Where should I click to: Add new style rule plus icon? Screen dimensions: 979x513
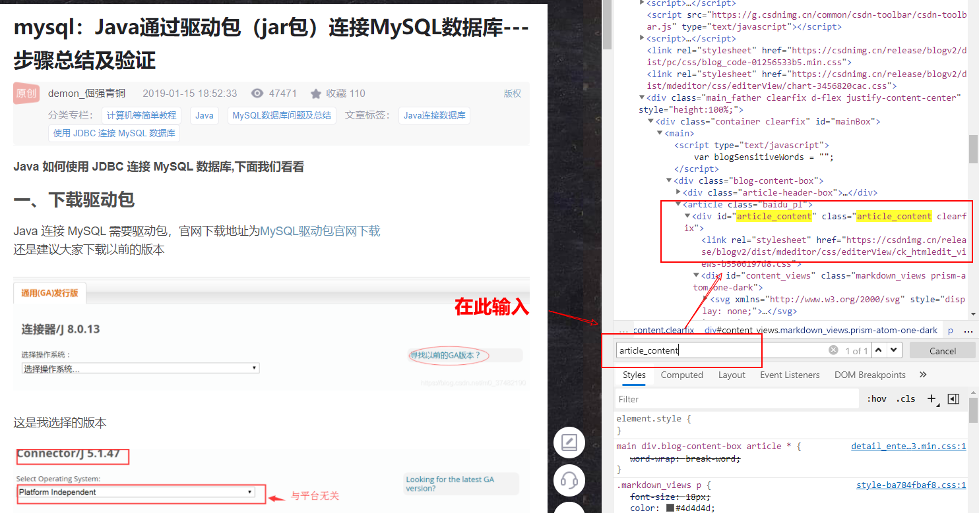(932, 398)
